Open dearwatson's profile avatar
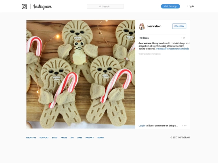This screenshot has height=163, width=218. click(x=142, y=26)
